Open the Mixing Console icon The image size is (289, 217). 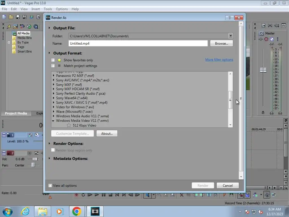[x=284, y=25]
